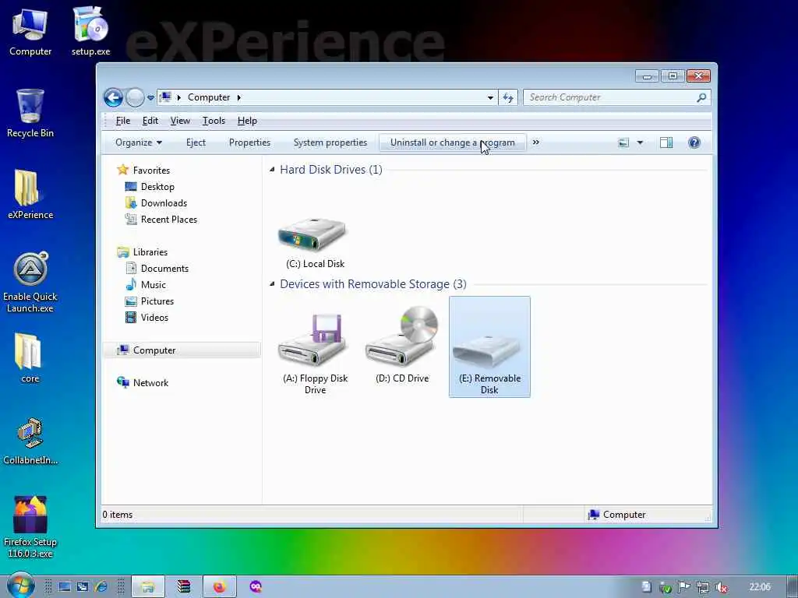Launch Internet Explorer from quick launch

[101, 587]
